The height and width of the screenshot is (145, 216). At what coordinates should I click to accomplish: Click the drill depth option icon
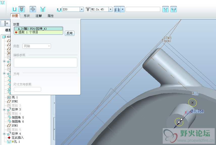(x=117, y=9)
